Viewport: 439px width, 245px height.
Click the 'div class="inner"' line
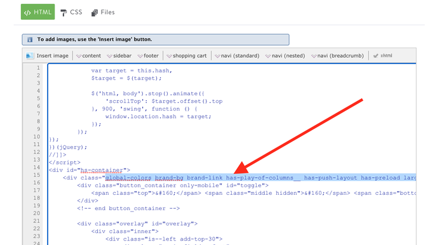coord(125,231)
